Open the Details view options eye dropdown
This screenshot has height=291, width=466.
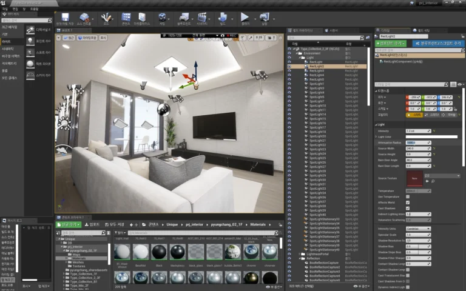point(461,85)
